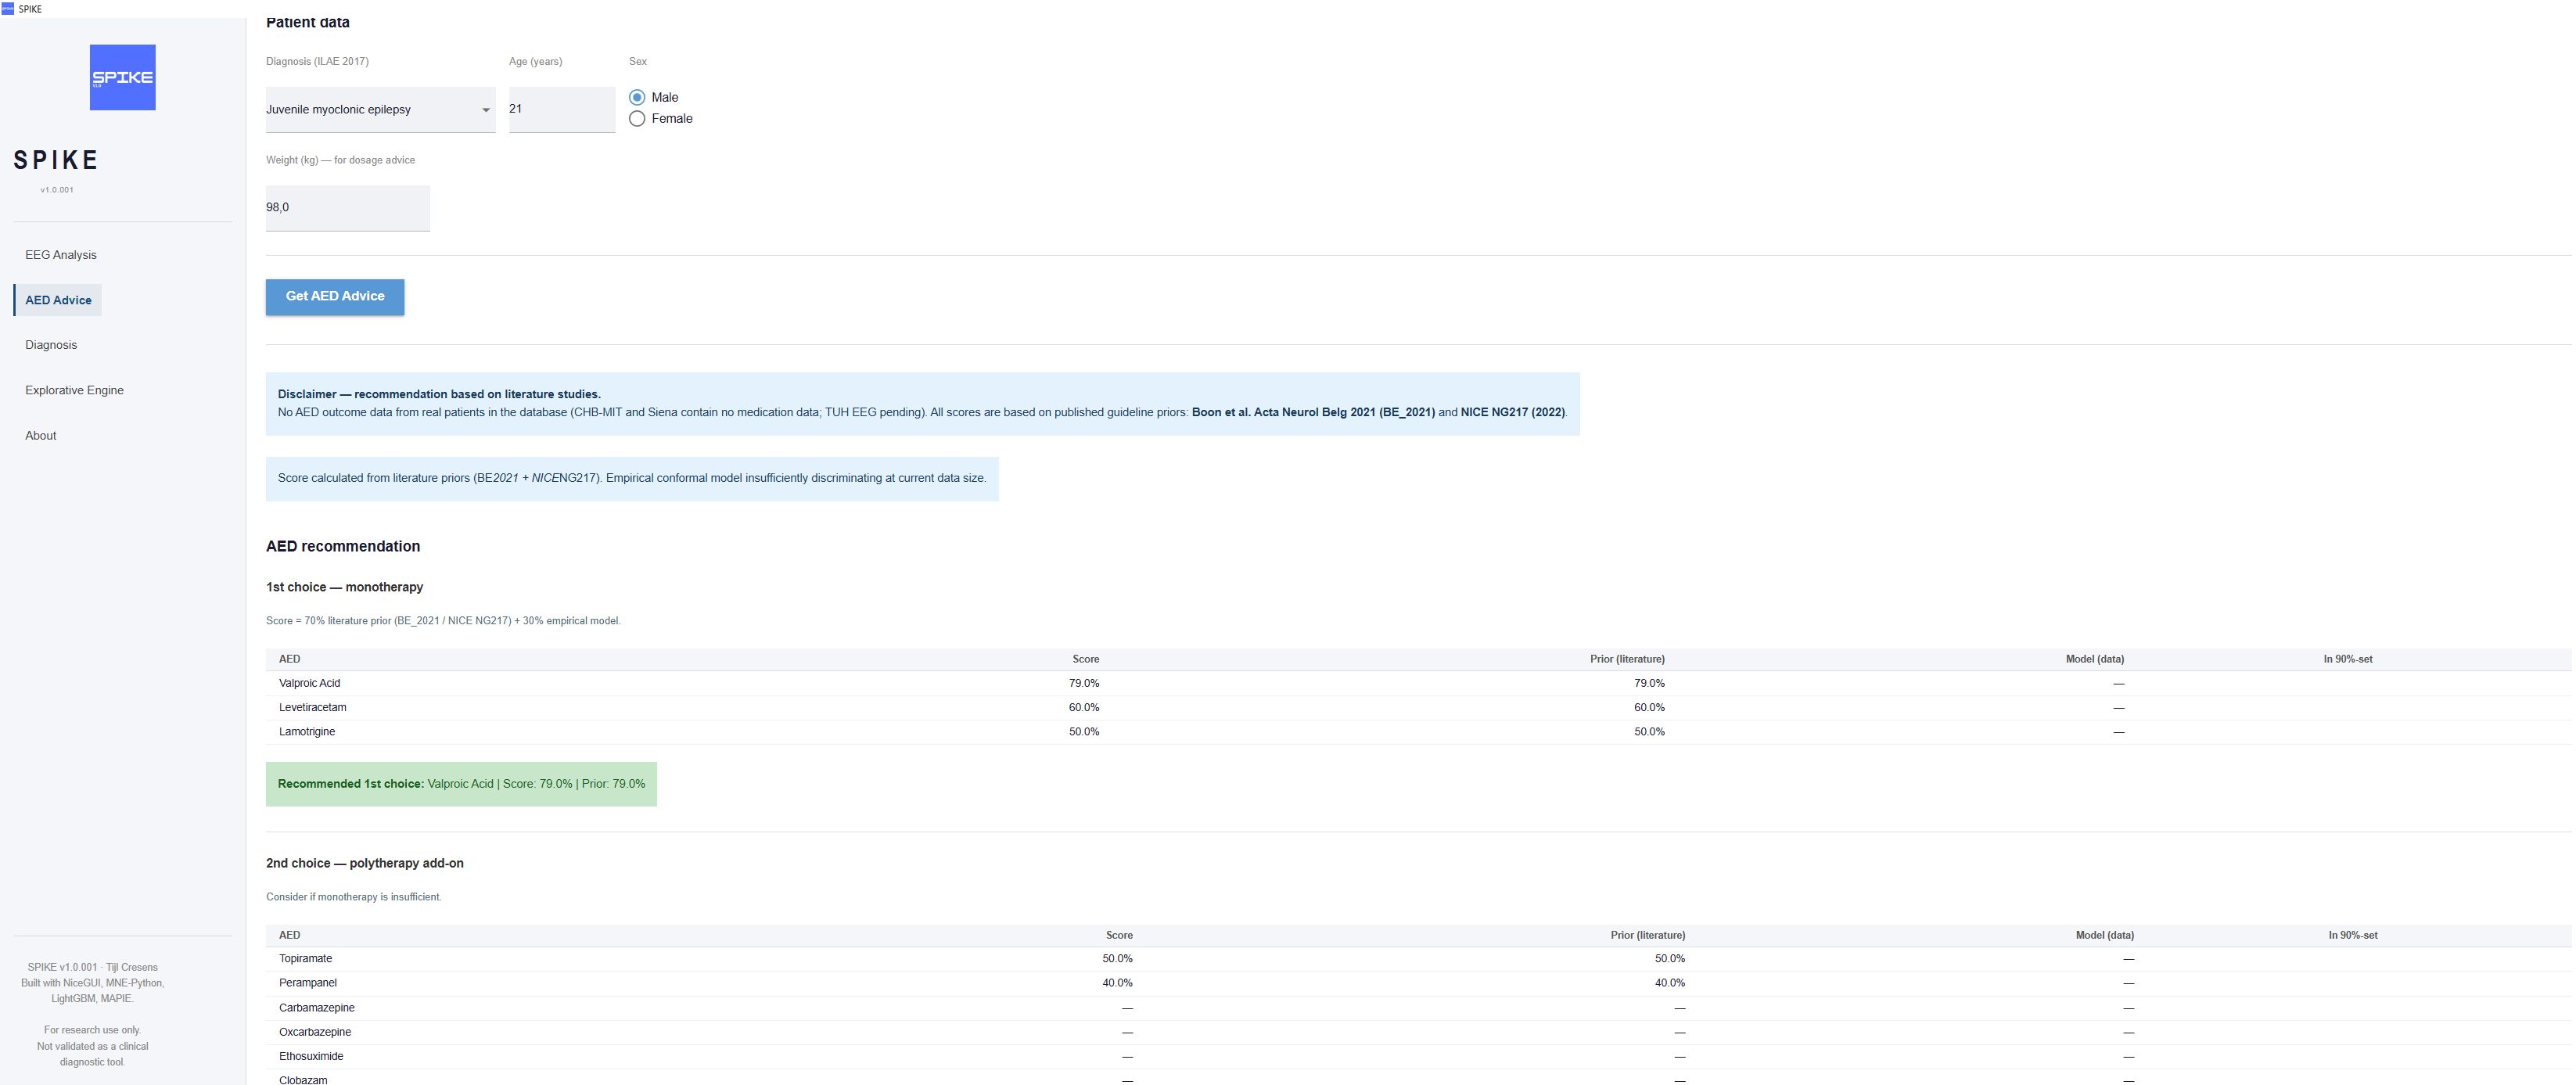The image size is (2576, 1085).
Task: Click the Get AED Advice button
Action: 335,297
